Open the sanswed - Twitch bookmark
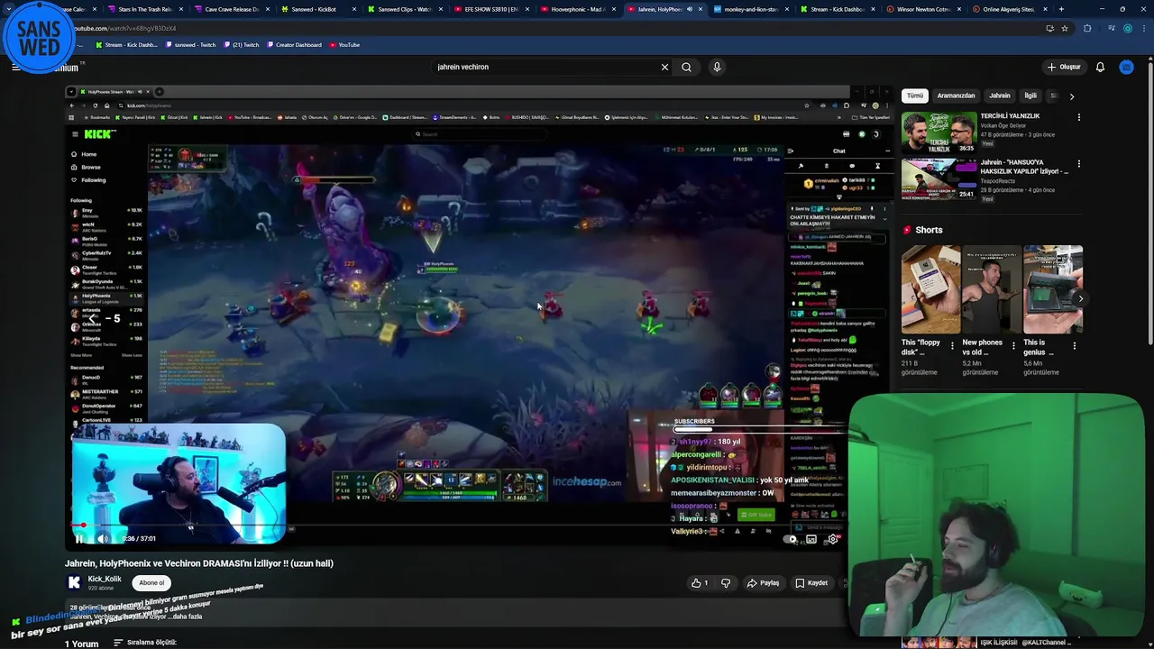 pyautogui.click(x=191, y=44)
